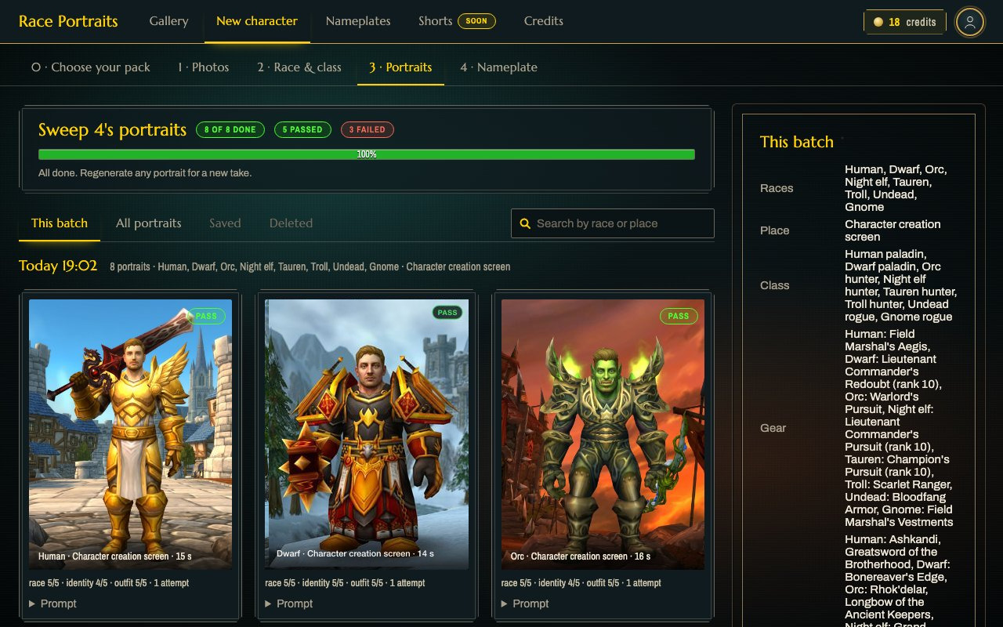This screenshot has width=1003, height=627.
Task: Click the 3 failed badge
Action: 368,129
